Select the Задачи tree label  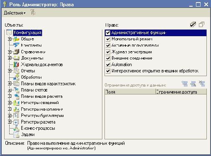28,134
